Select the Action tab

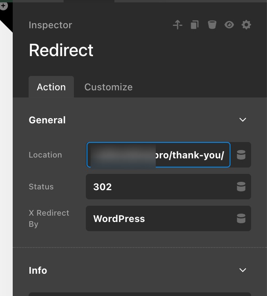click(51, 87)
